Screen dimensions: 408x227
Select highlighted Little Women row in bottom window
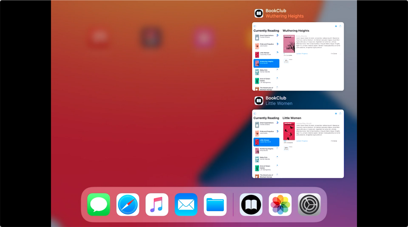coord(266,142)
